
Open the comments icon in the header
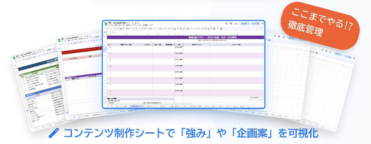pos(231,23)
